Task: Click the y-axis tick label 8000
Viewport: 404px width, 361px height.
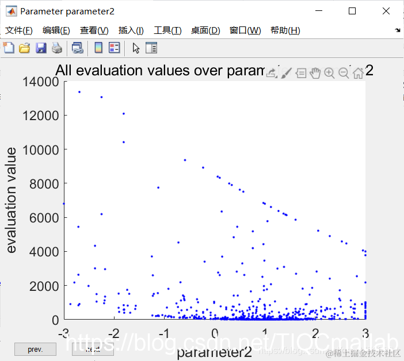Action: (44, 184)
